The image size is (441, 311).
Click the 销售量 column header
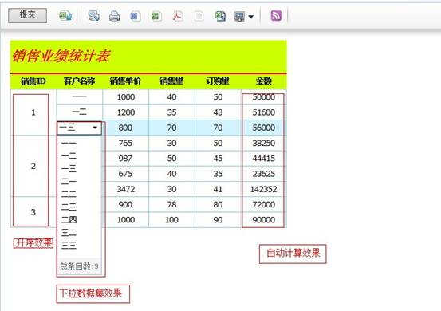point(171,81)
